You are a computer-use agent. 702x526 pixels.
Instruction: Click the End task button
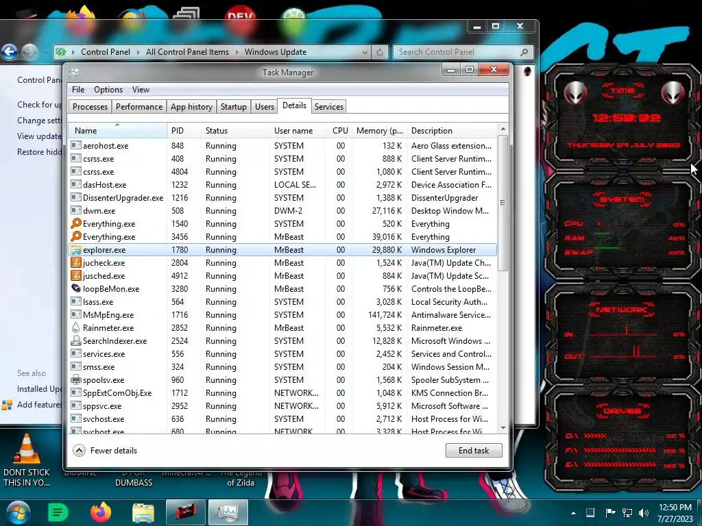(x=474, y=451)
